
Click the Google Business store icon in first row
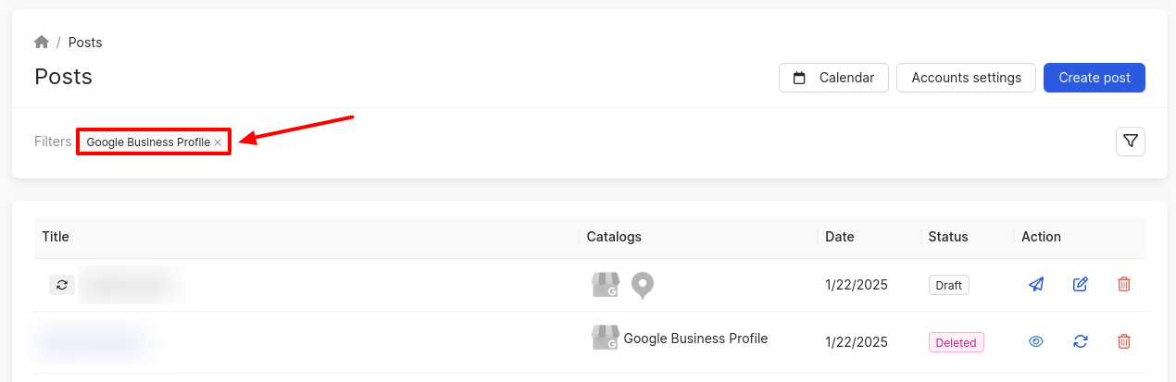point(605,285)
